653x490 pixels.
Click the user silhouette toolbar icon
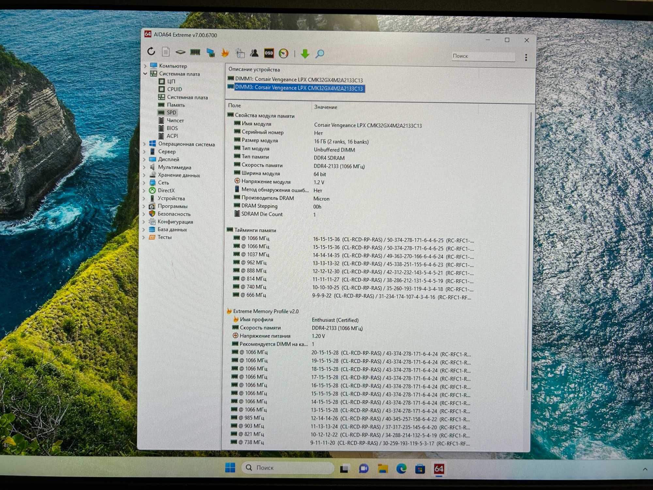pos(254,53)
